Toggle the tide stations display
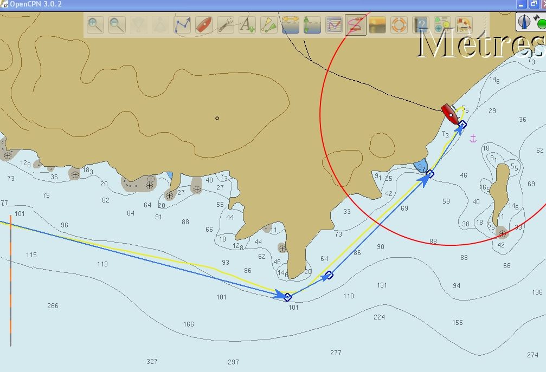The image size is (546, 372). point(312,25)
